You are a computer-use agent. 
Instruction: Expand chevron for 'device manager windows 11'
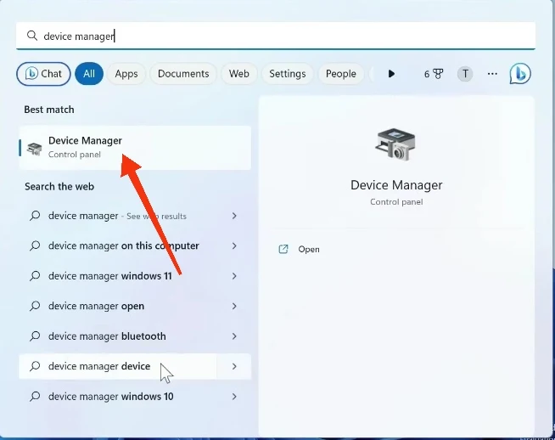coord(234,276)
